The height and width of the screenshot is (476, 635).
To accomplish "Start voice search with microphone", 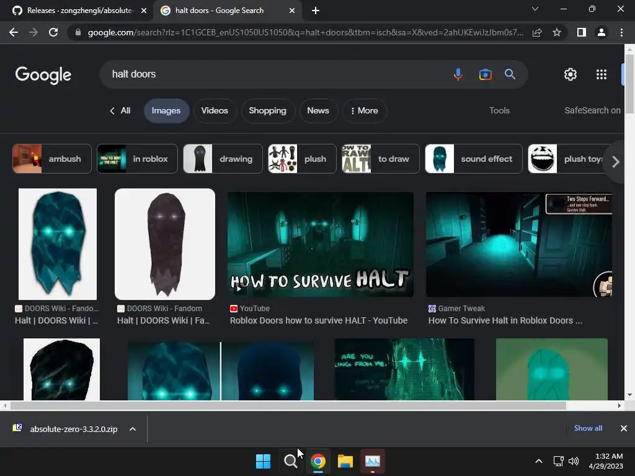I will tap(458, 74).
